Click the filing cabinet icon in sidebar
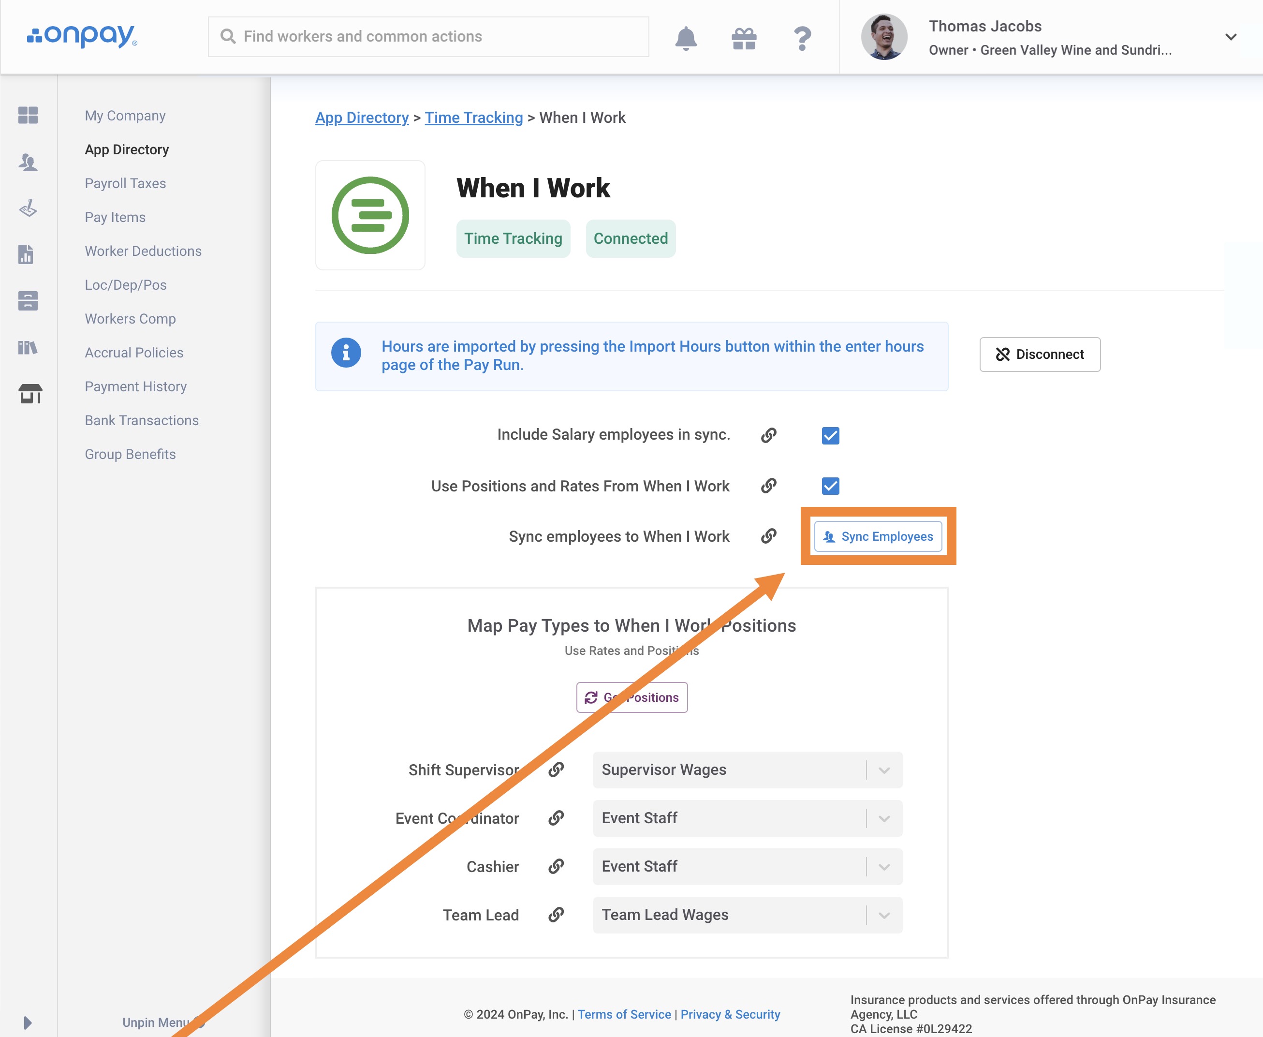This screenshot has width=1263, height=1037. 28,300
